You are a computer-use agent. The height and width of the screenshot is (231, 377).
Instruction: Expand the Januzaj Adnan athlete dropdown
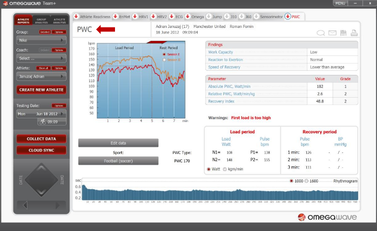tap(41, 76)
